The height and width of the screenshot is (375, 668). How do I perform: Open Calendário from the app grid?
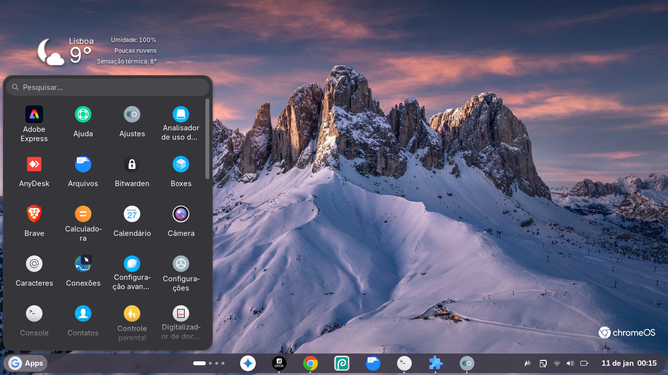click(x=132, y=214)
